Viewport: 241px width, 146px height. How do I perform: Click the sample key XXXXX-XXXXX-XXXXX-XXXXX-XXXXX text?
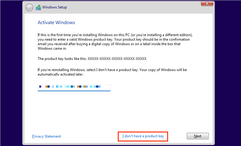(117, 59)
